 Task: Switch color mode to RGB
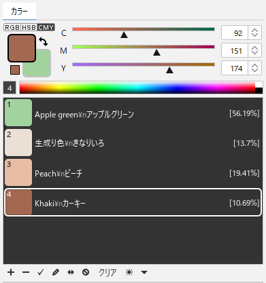click(12, 27)
